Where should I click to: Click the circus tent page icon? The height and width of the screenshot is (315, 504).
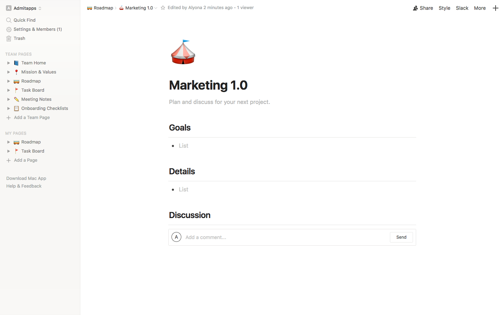click(x=183, y=52)
